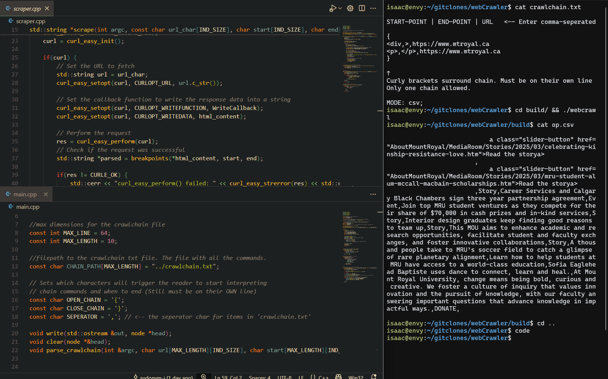
Task: Click the '<div,>,htps://www.mtroyal.ca' terminal line
Action: 438,44
